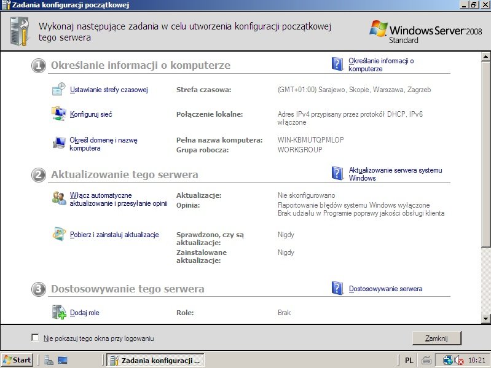
Task: Click the Role label
Action: (185, 313)
